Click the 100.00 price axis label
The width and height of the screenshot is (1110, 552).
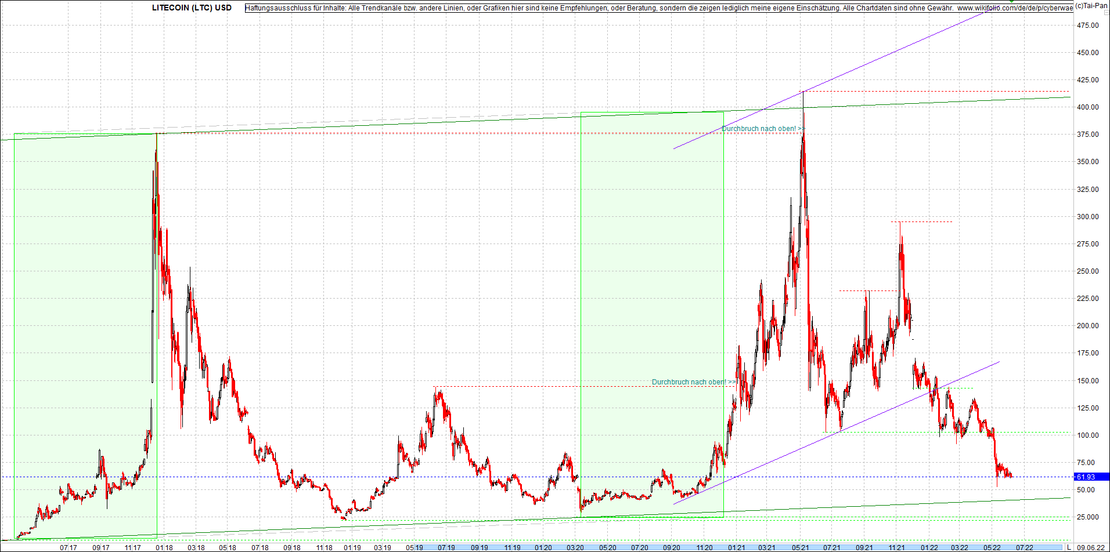click(1088, 435)
